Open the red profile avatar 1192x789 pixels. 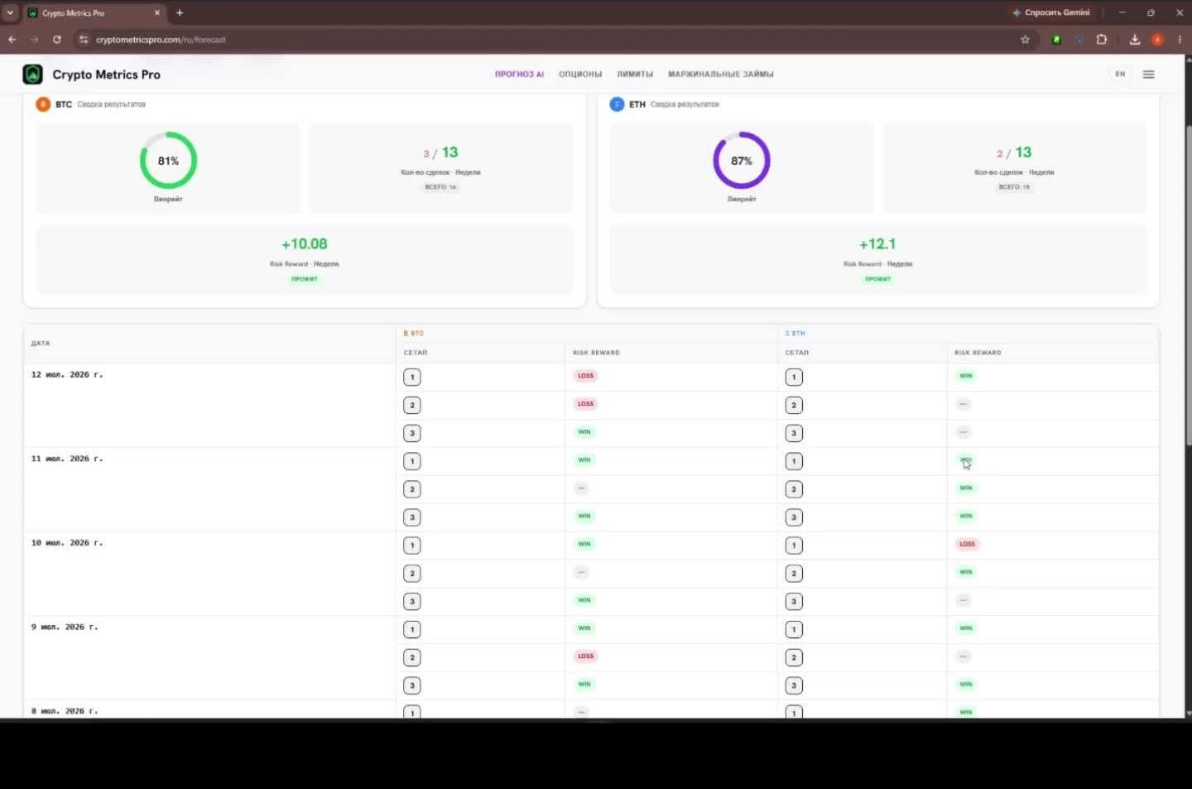point(1157,39)
